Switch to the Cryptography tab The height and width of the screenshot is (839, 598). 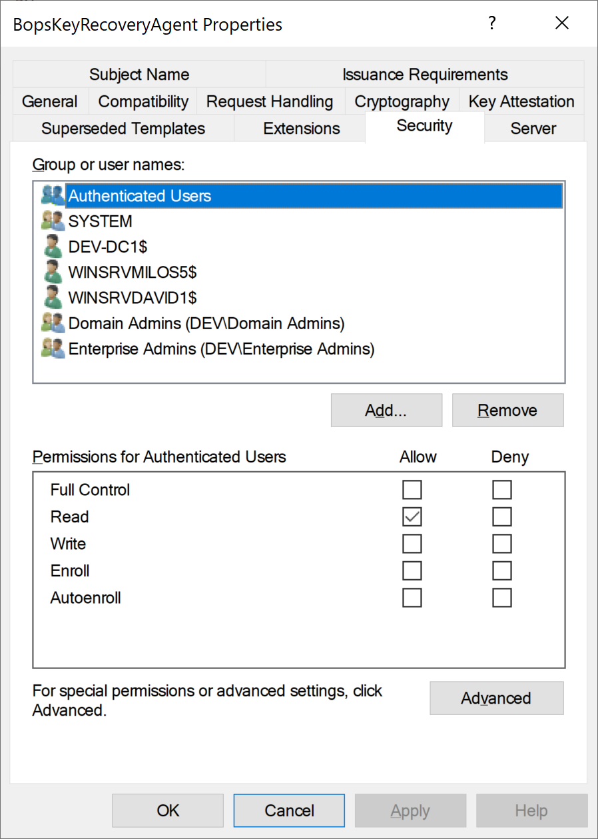tap(402, 102)
